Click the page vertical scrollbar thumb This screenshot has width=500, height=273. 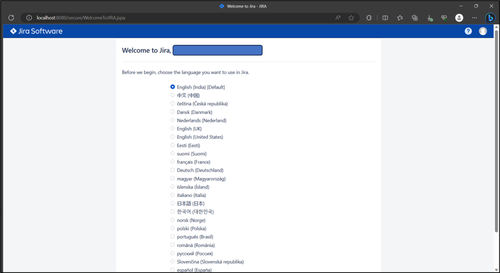pyautogui.click(x=496, y=131)
